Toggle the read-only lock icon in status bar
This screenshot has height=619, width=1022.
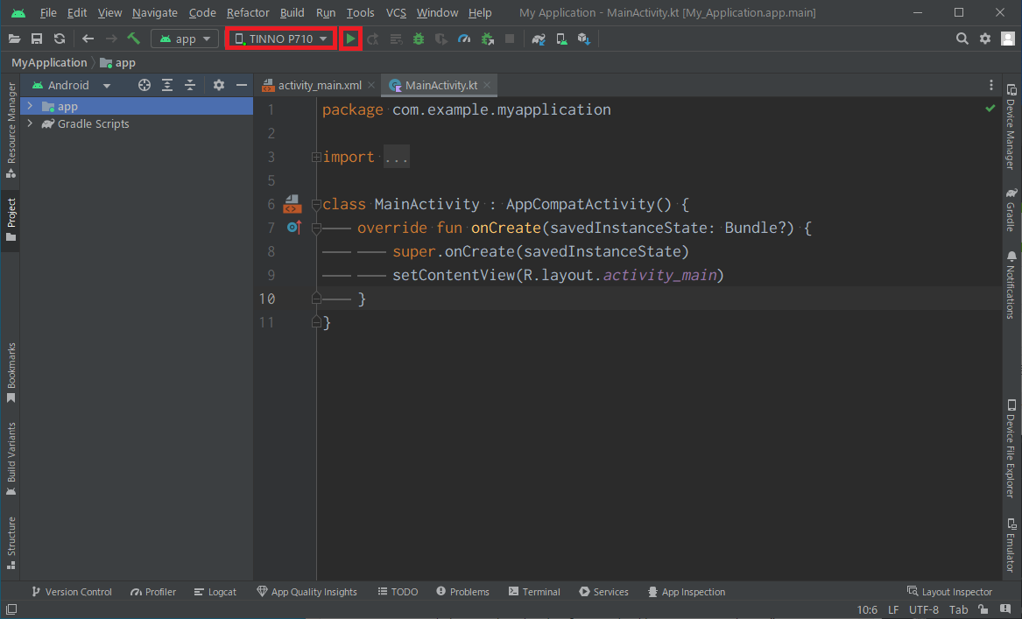[984, 609]
